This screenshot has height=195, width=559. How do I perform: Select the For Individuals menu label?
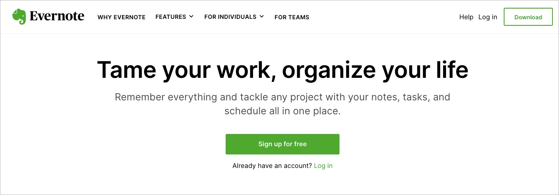[230, 17]
